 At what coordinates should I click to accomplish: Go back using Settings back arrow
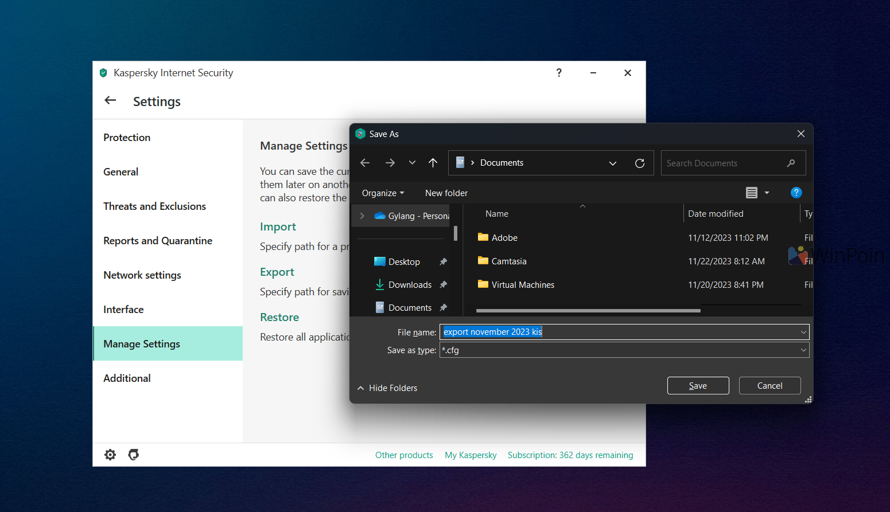pyautogui.click(x=110, y=101)
